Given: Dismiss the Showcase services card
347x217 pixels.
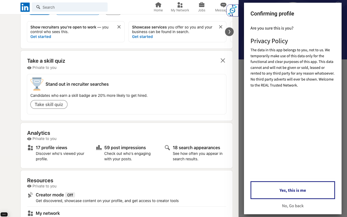Looking at the screenshot, I should coord(221,27).
